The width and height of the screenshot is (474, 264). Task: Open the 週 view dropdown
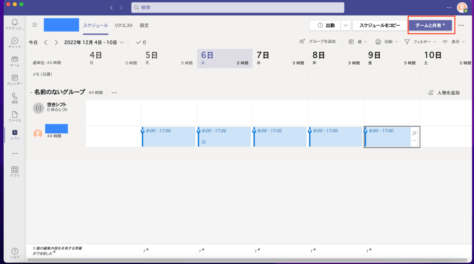pyautogui.click(x=358, y=42)
